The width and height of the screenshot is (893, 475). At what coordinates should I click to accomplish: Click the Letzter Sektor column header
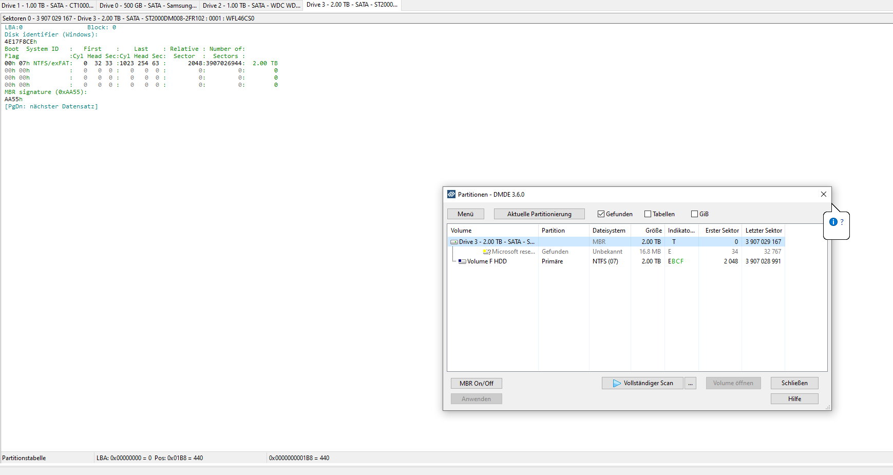pos(764,231)
